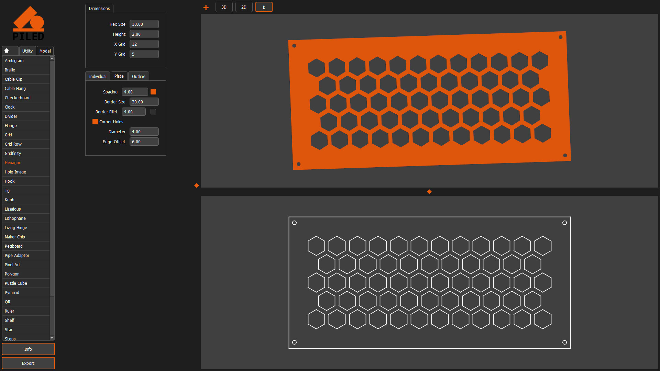660x371 pixels.
Task: Click the down arrow below the model list
Action: [52, 338]
